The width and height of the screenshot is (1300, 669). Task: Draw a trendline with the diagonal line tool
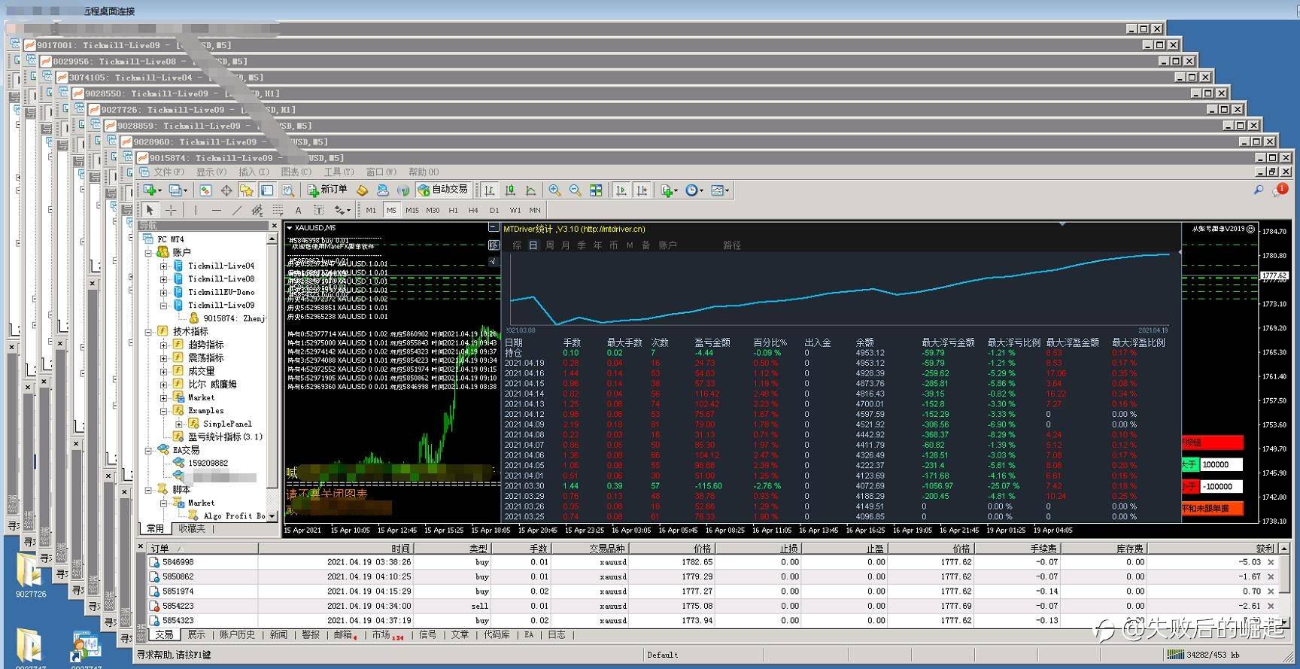(x=237, y=211)
